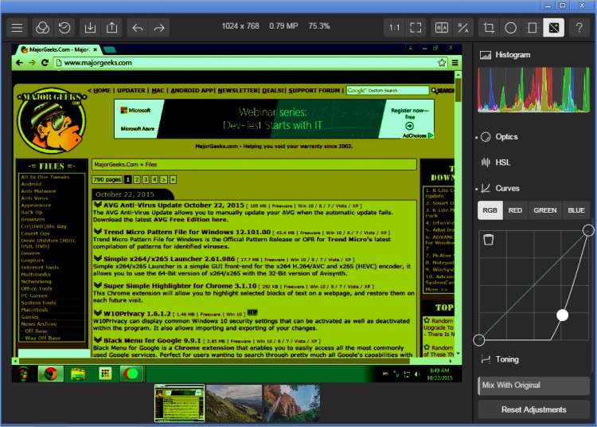Click the export share icon

click(112, 27)
